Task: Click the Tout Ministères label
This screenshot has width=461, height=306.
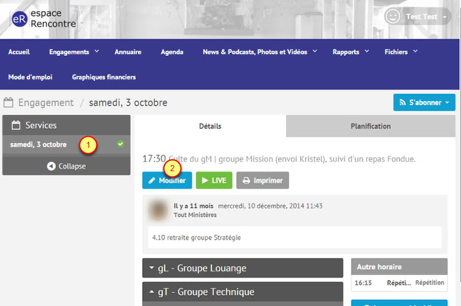Action: coord(195,215)
